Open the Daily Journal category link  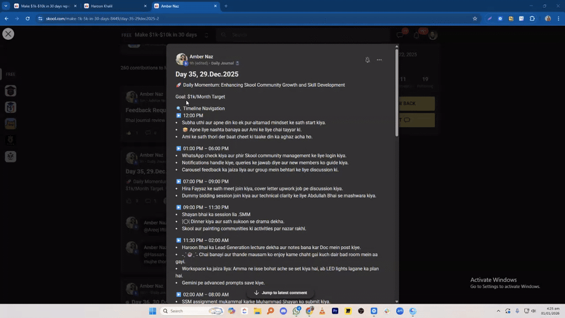[222, 63]
